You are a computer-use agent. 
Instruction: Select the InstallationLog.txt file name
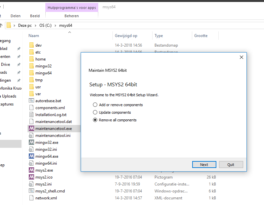51,115
